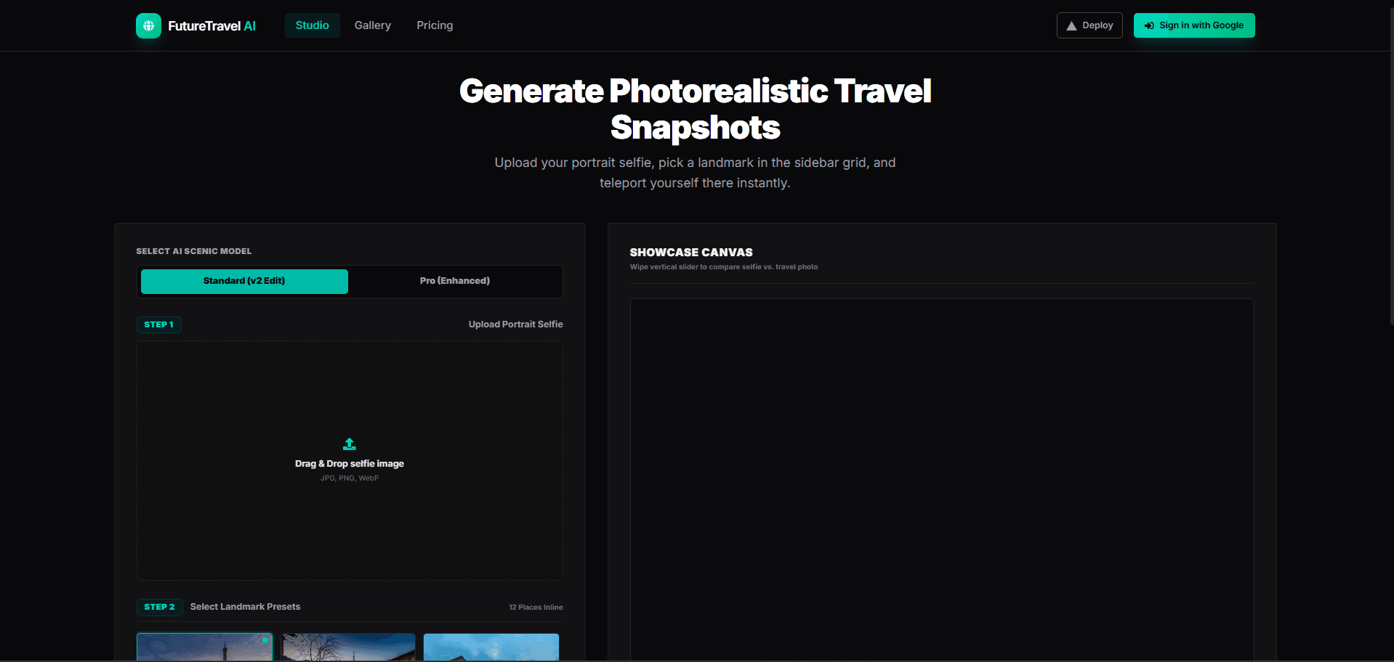1394x662 pixels.
Task: Click the FutureTravel AI brand name
Action: [x=212, y=26]
